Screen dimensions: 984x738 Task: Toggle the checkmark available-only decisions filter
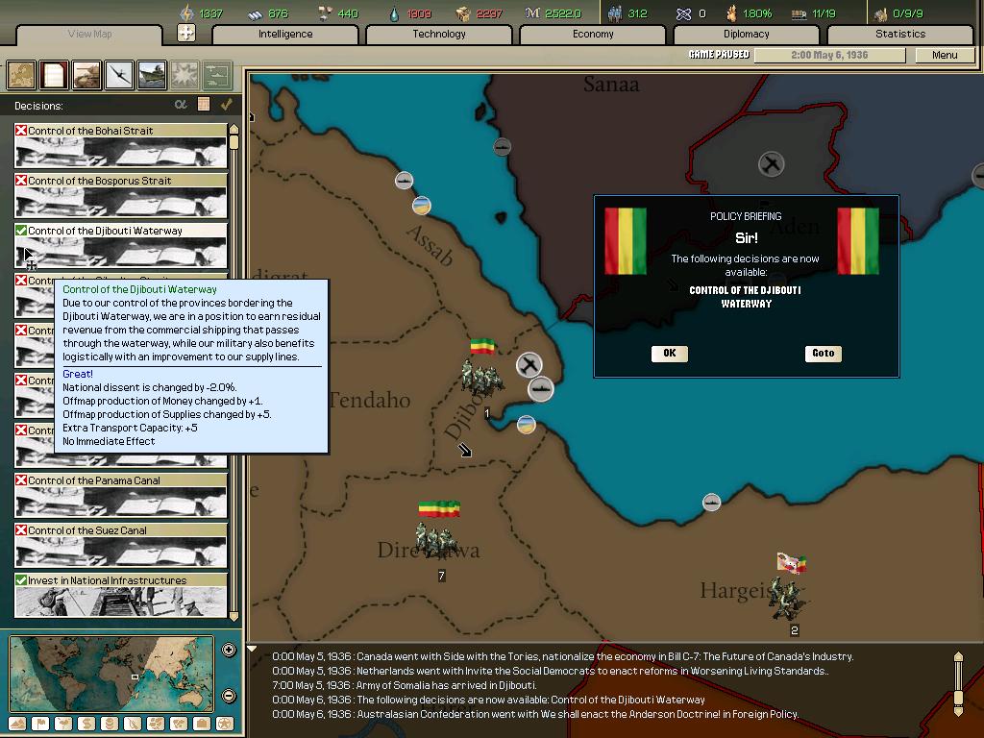(x=227, y=104)
